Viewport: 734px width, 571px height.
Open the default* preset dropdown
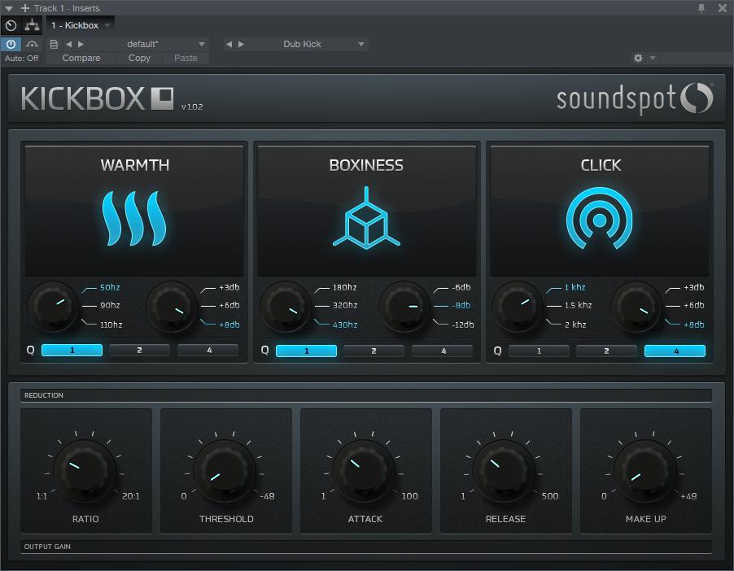pyautogui.click(x=200, y=44)
